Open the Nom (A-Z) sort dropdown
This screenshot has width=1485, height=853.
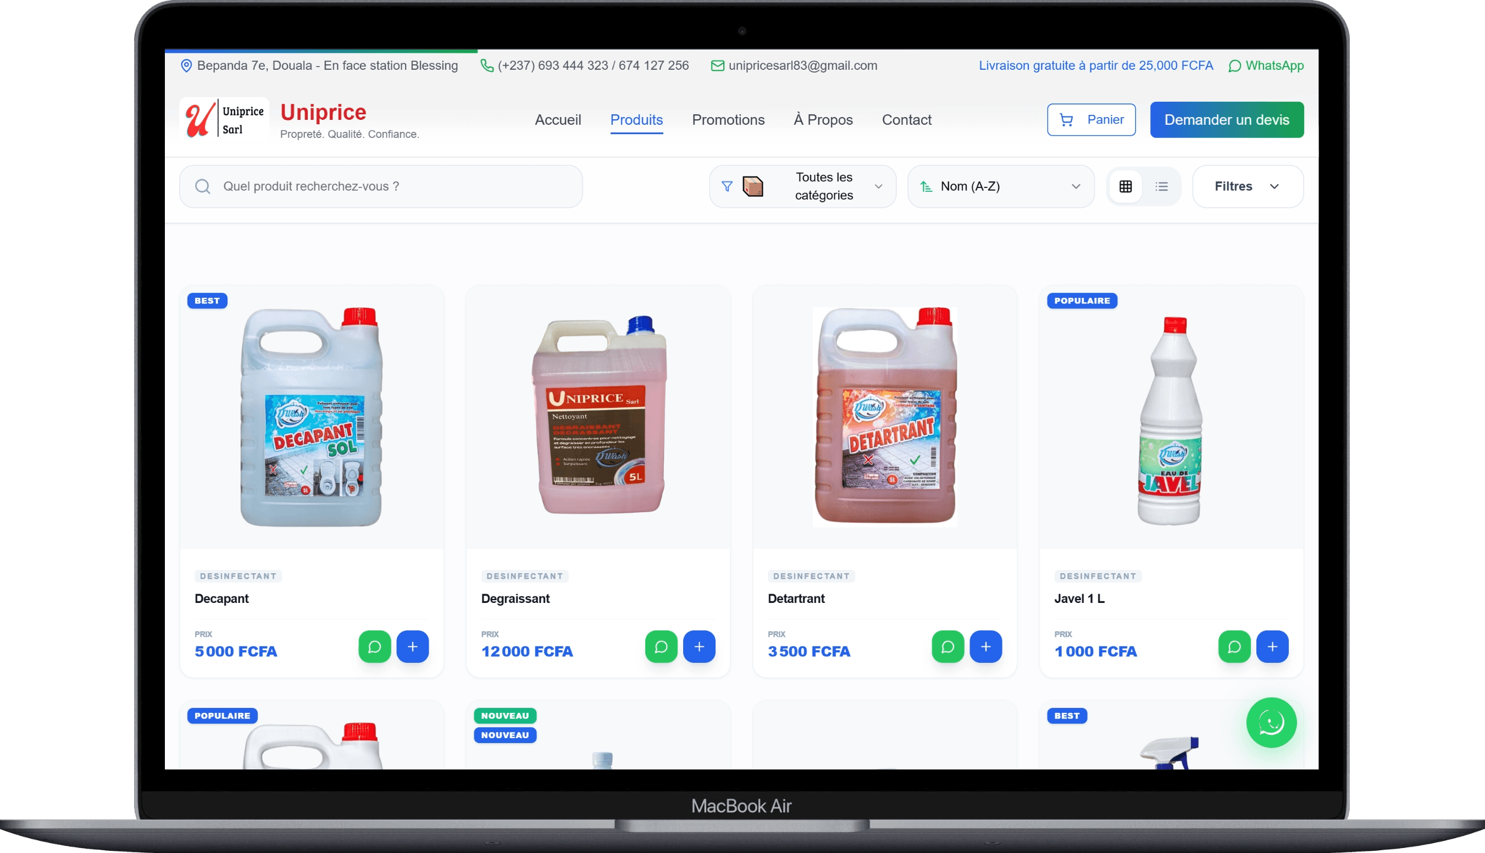pos(1001,186)
